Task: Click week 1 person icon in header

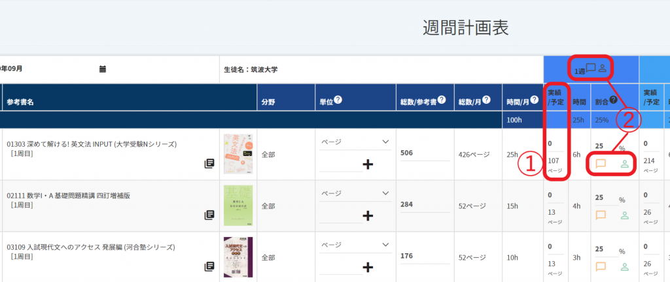Action: (603, 67)
